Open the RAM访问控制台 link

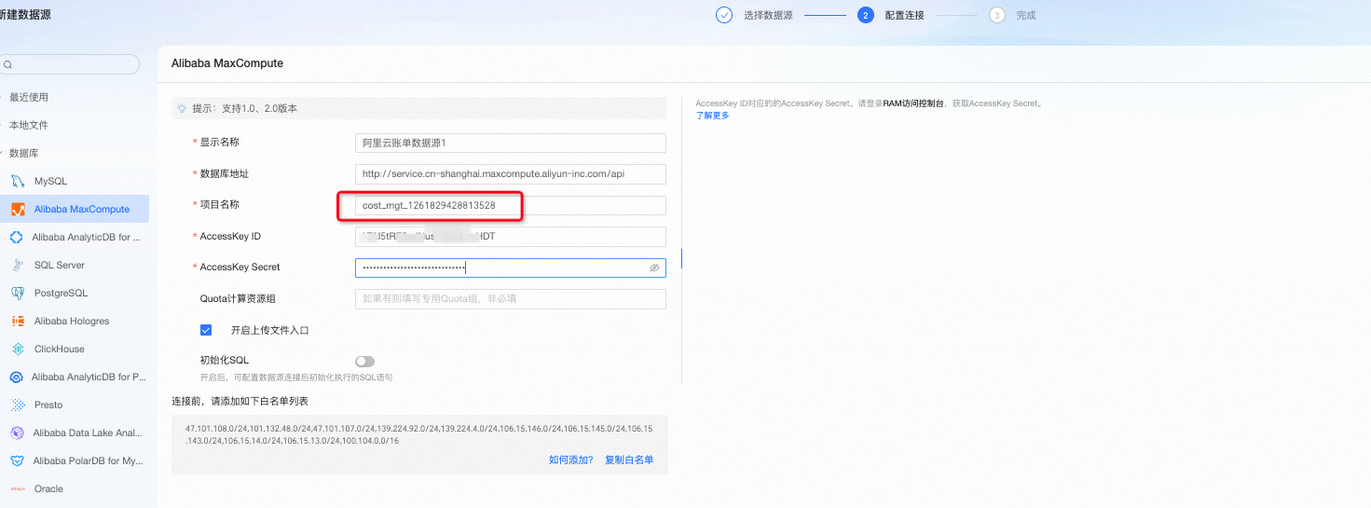coord(913,103)
